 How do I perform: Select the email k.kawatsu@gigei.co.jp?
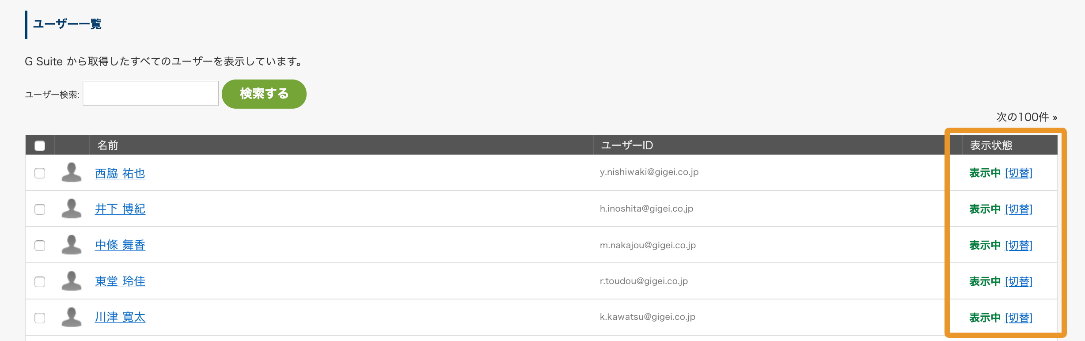tap(647, 317)
